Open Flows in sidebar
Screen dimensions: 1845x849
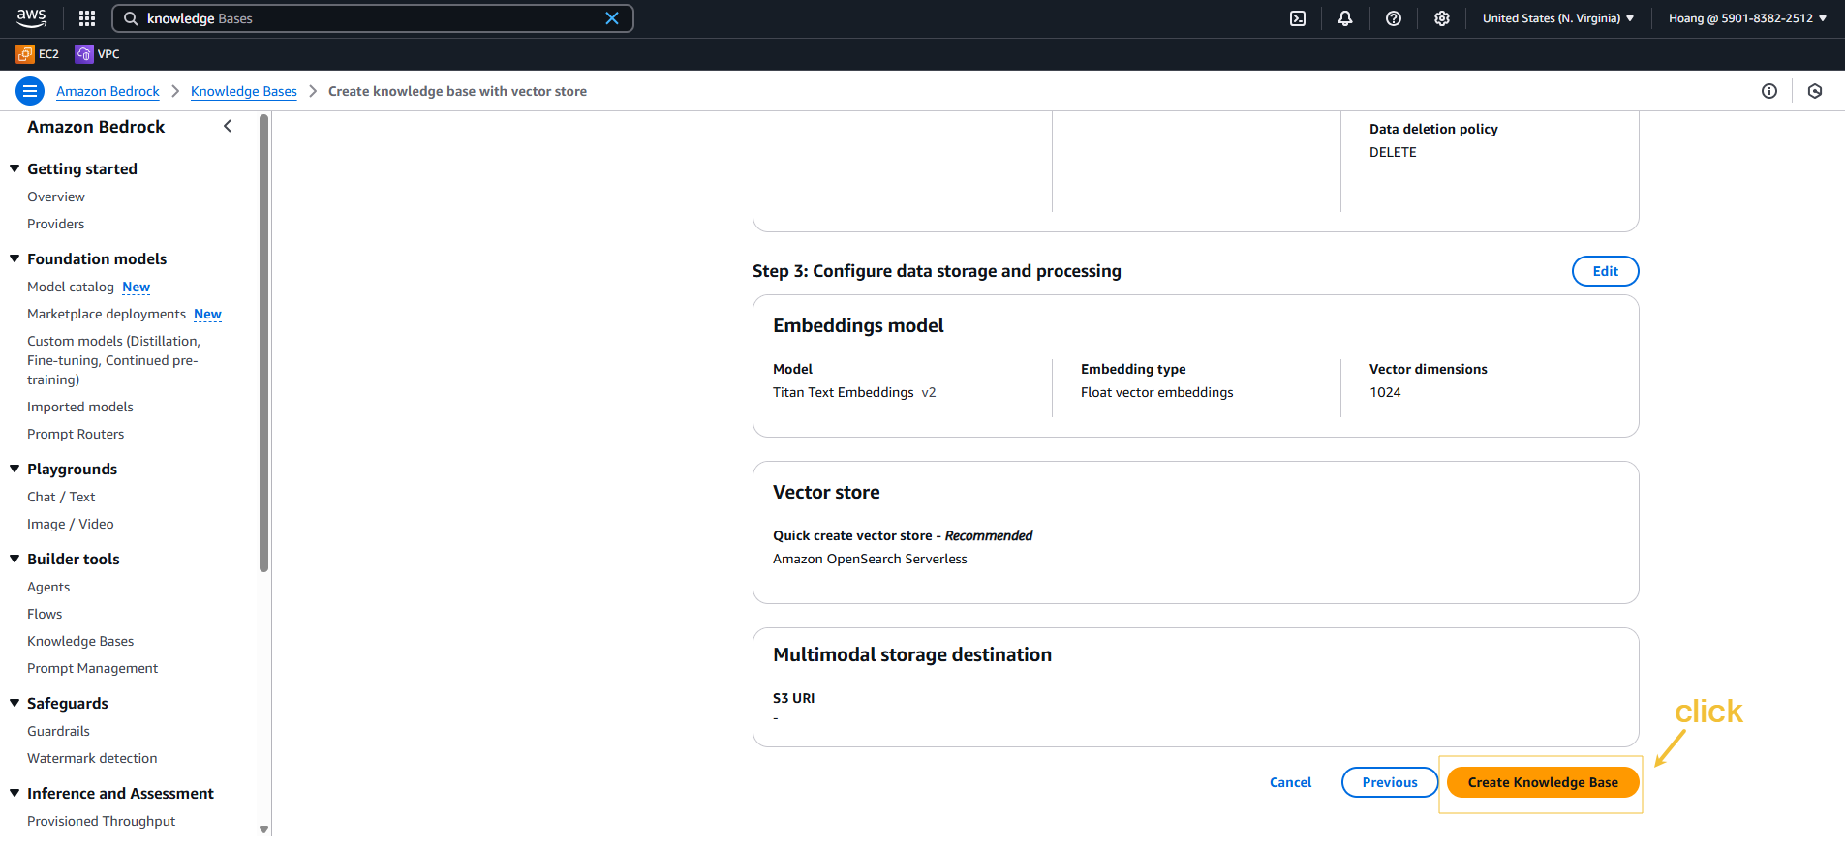(45, 614)
